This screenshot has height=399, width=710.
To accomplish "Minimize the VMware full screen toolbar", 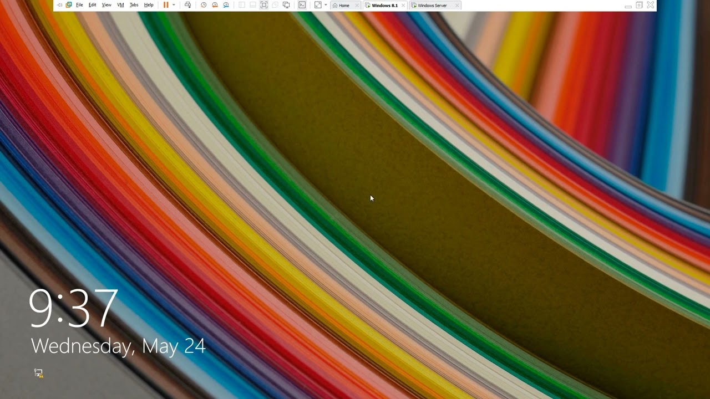I will pyautogui.click(x=628, y=6).
